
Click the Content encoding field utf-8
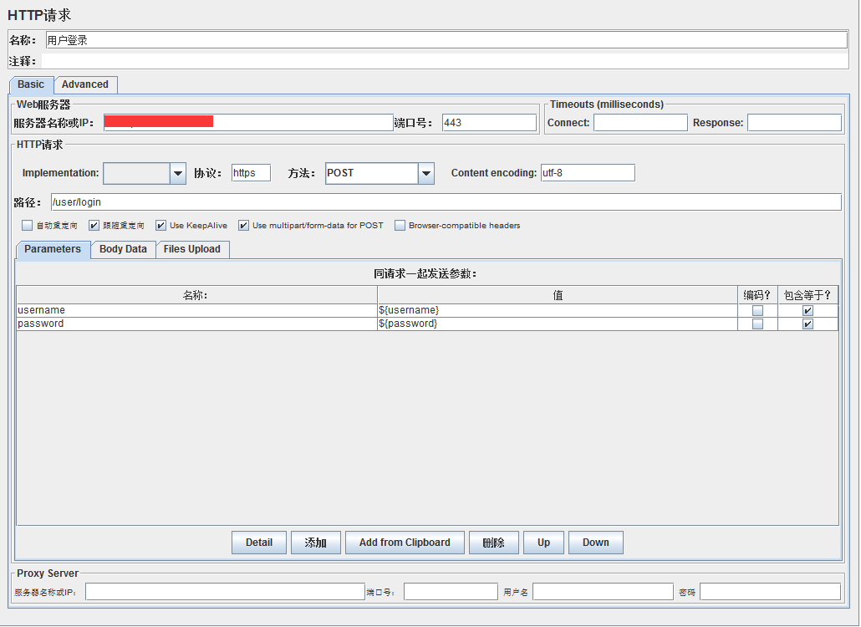pyautogui.click(x=588, y=173)
